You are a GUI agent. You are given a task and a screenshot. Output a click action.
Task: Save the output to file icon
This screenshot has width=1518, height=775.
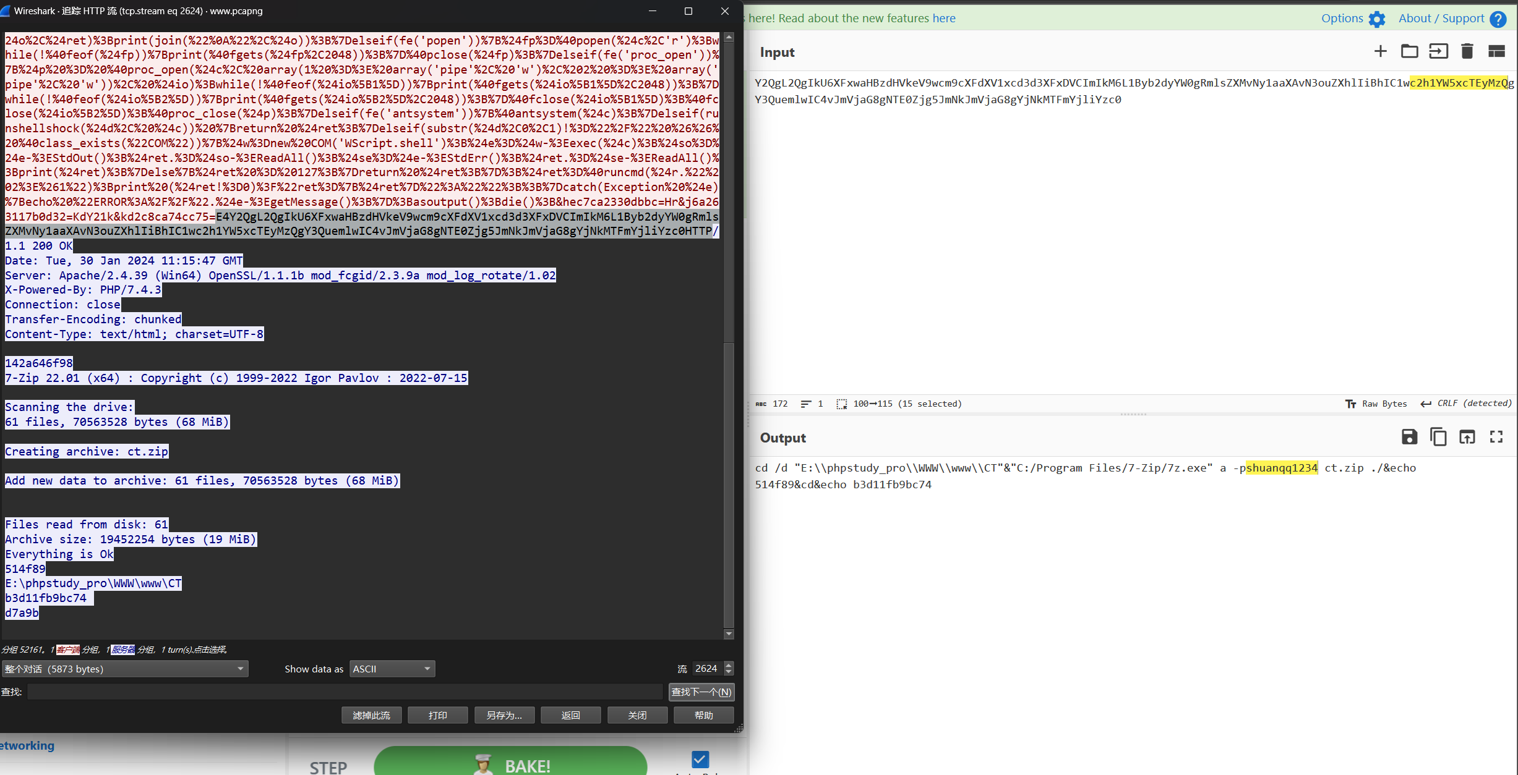tap(1409, 437)
